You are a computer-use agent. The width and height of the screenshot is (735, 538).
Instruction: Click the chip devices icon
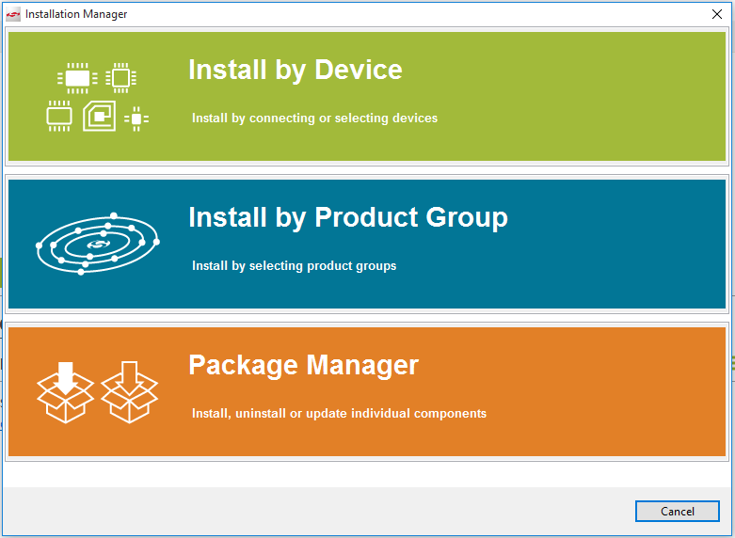pyautogui.click(x=98, y=97)
